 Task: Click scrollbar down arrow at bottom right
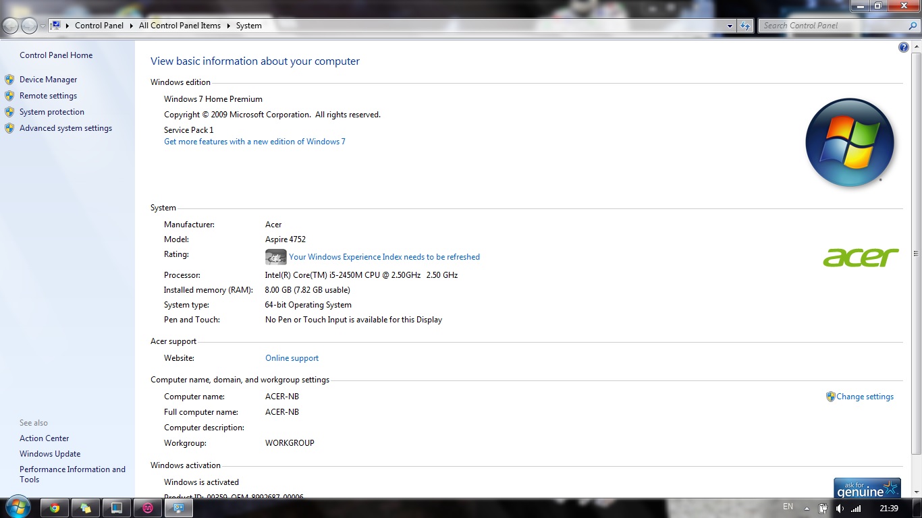(916, 493)
